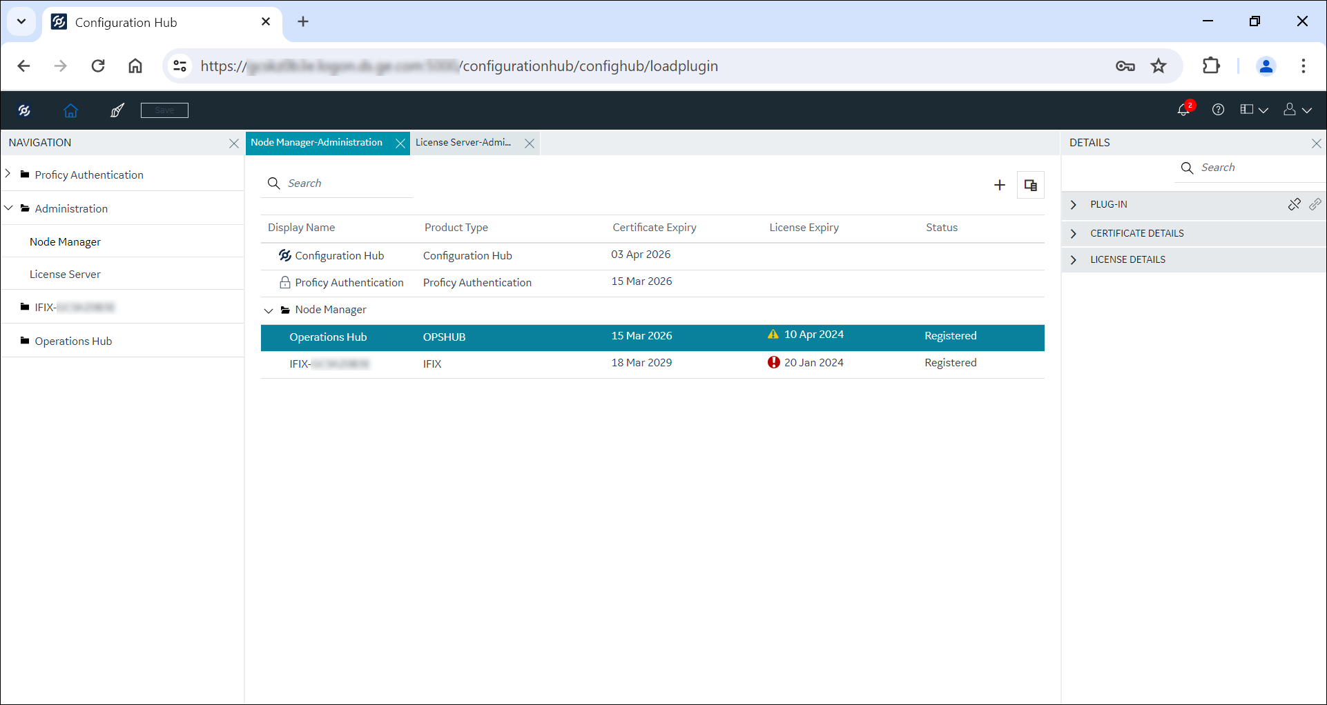1327x705 pixels.
Task: Close the License Server-Admin tab
Action: coord(530,143)
